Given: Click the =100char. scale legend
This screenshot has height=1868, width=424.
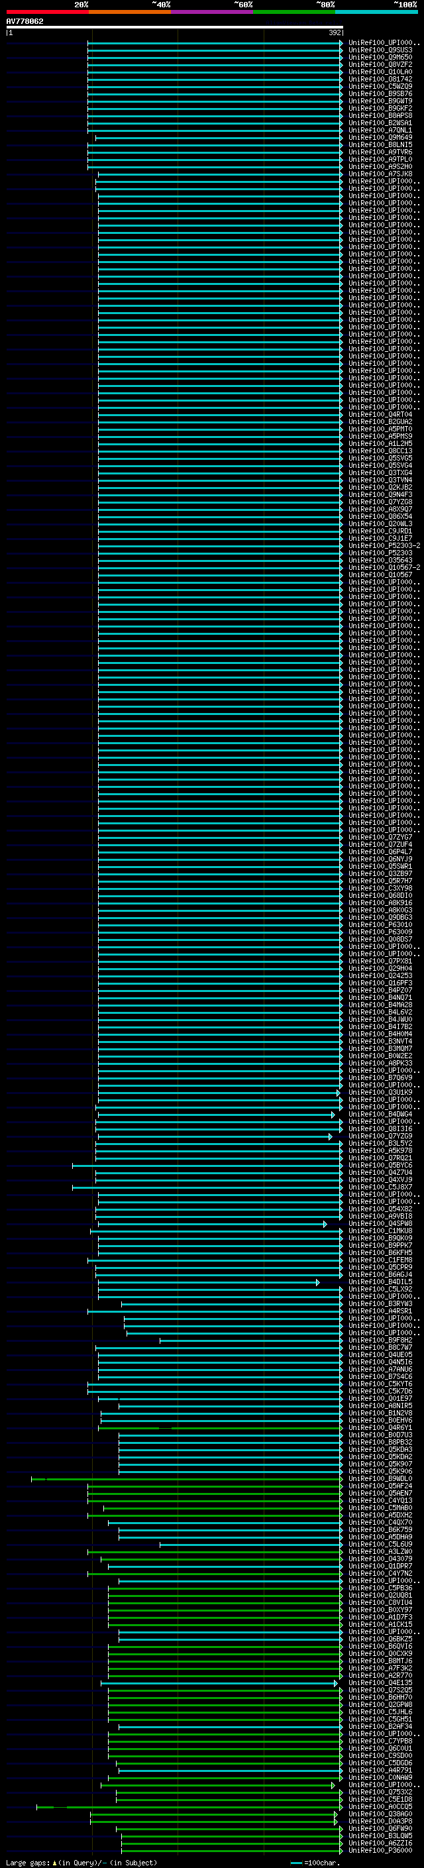Looking at the screenshot, I should tap(315, 1862).
